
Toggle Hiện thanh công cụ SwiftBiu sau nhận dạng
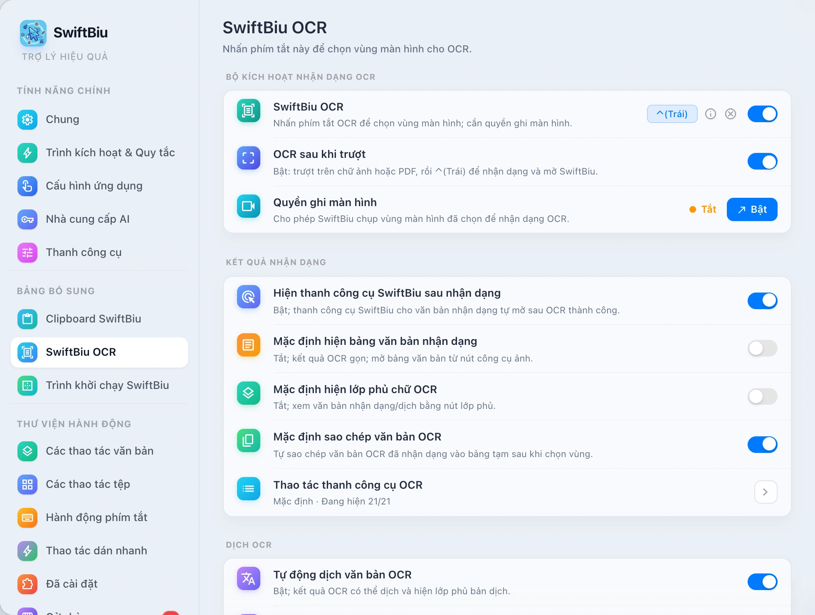(x=763, y=300)
